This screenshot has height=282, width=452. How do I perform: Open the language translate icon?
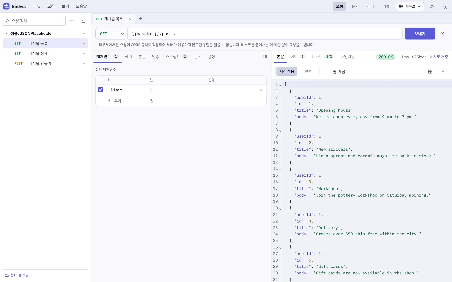coord(444,6)
